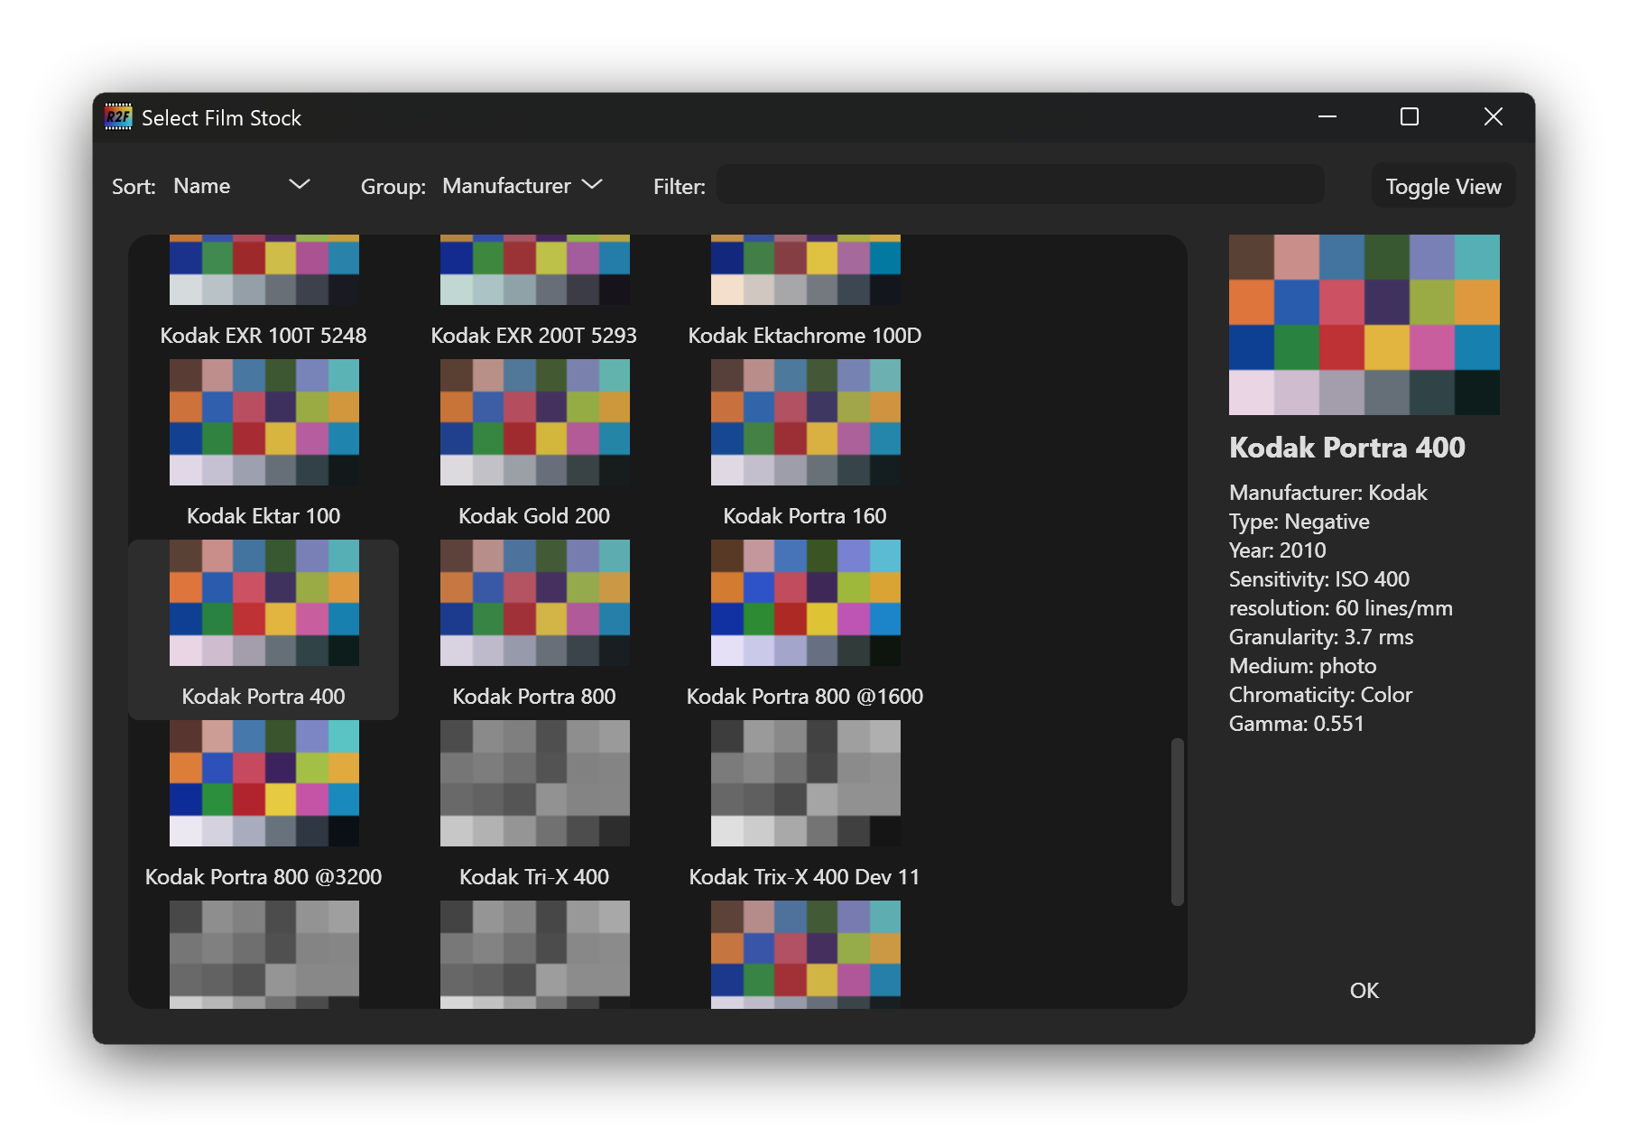Click the 'Granularity: 3.7 rms' detail line
The width and height of the screenshot is (1628, 1137).
tap(1321, 637)
